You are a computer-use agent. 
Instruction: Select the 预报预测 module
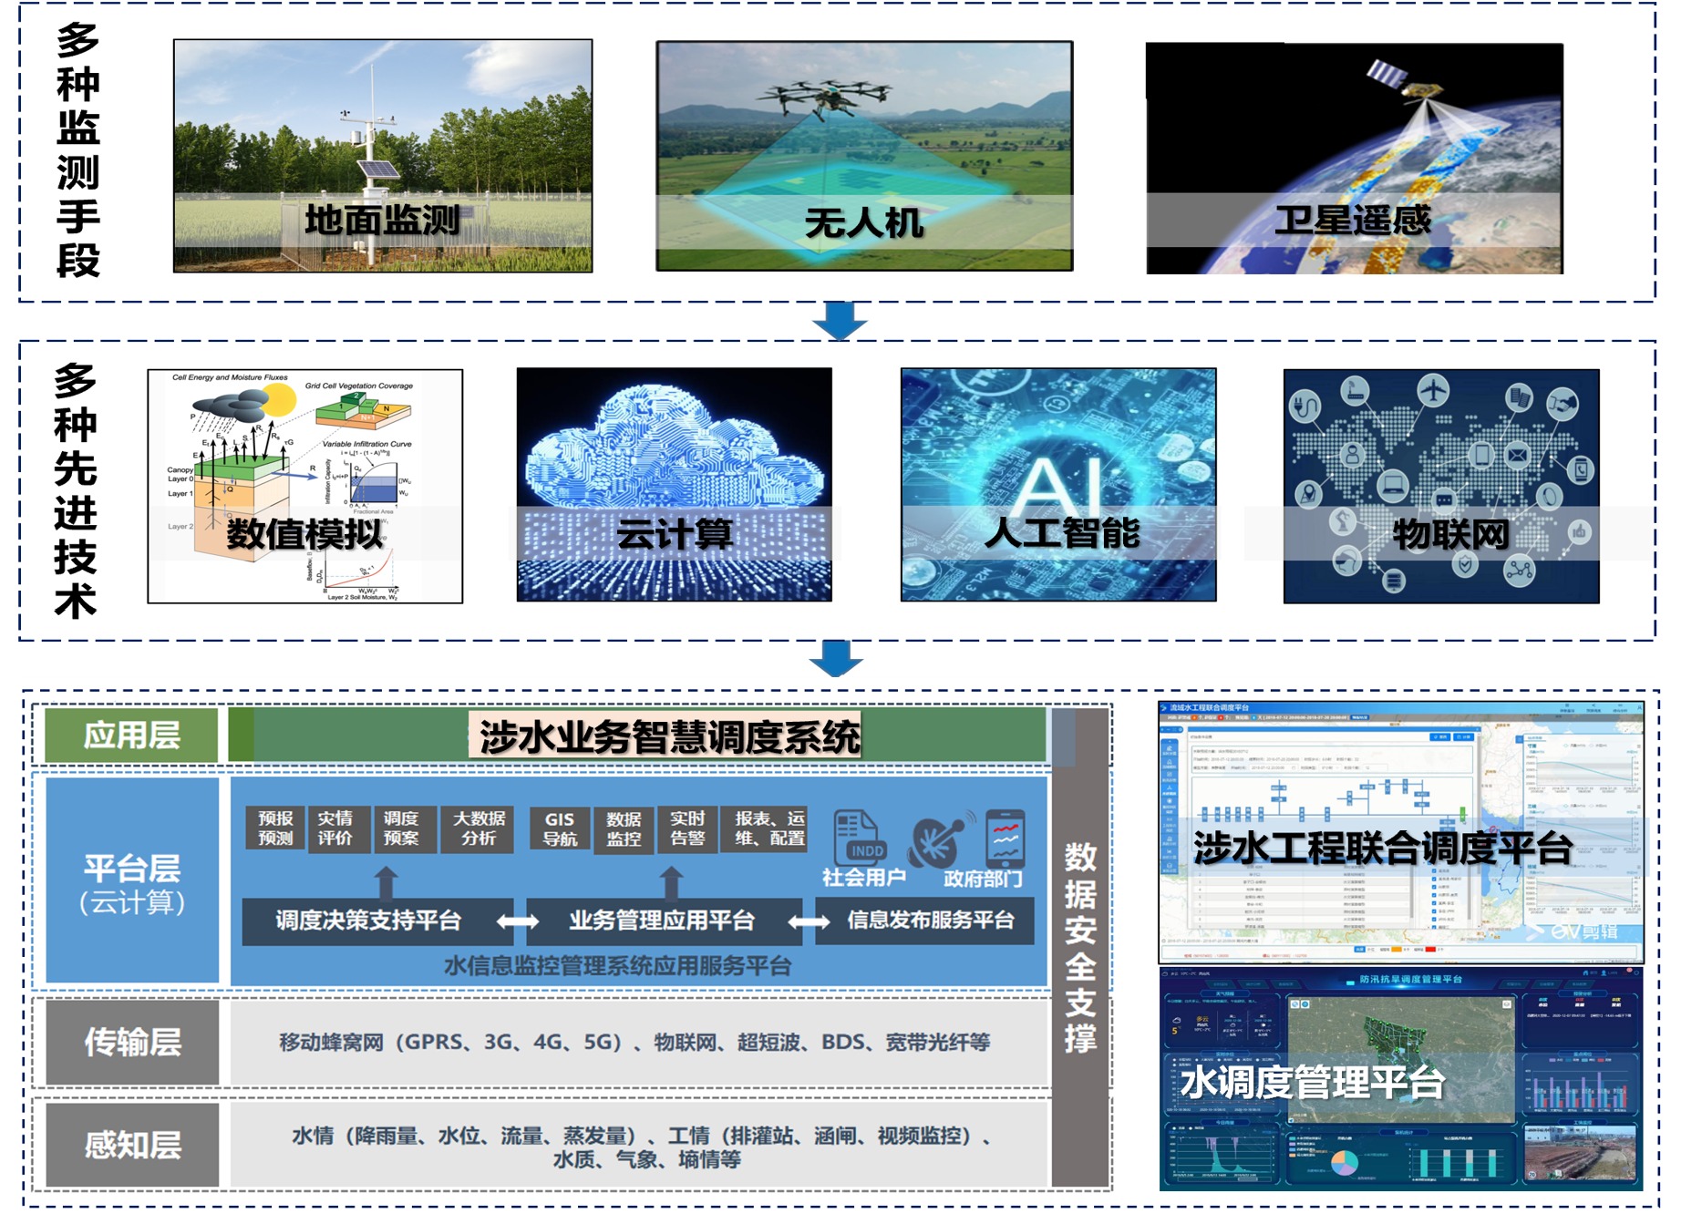pos(275,828)
